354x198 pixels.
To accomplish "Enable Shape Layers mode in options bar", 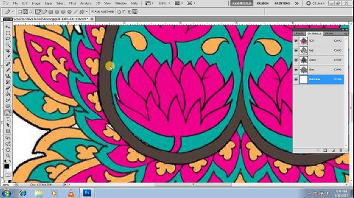I will click(x=20, y=12).
